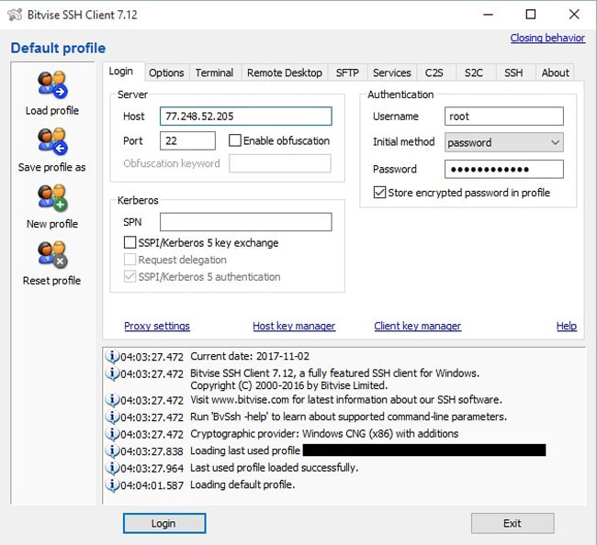Click info icon beside Cryptographic provider entry
This screenshot has height=545, width=597.
pyautogui.click(x=112, y=434)
